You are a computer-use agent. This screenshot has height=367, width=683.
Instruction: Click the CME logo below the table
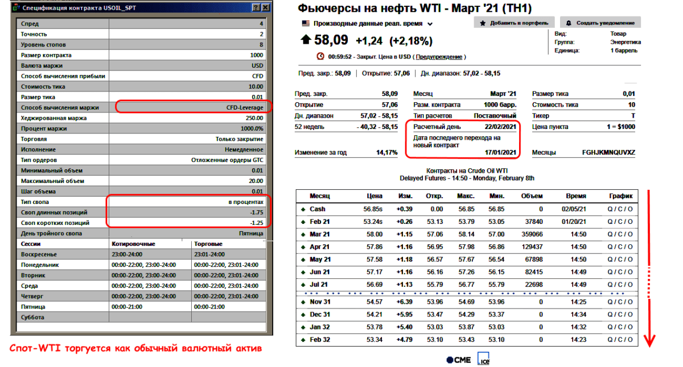(x=459, y=360)
